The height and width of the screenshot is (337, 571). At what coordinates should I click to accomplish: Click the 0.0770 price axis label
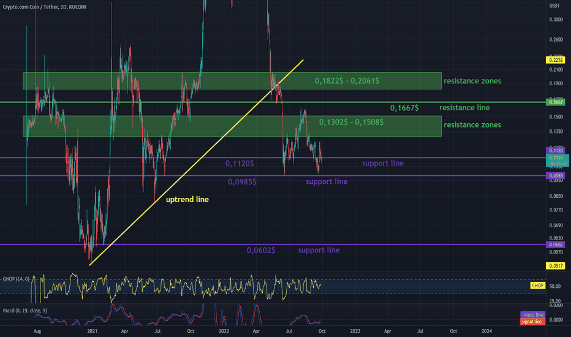pos(556,210)
